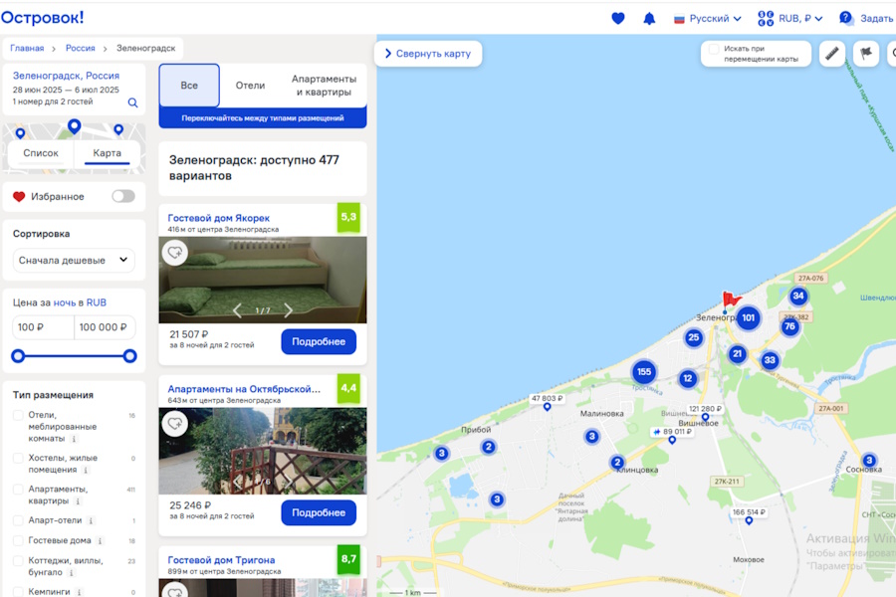Click search magnifier in destination box

point(132,102)
